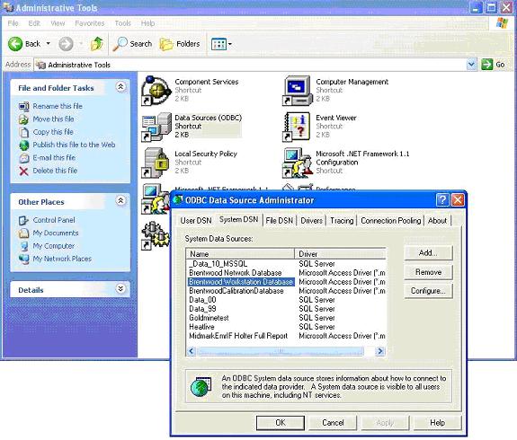Click Delete this file link
Screen dimensions: 517x440
[55, 171]
